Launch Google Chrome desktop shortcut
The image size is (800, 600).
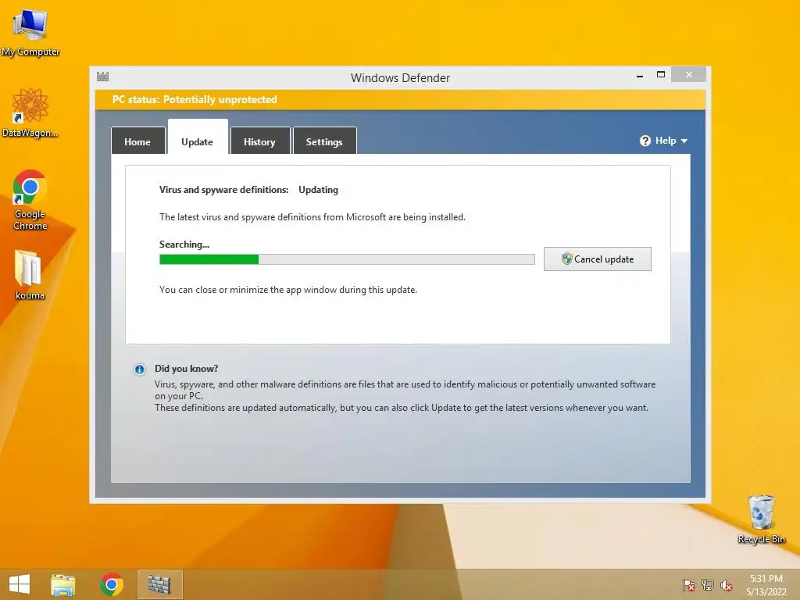tap(30, 200)
